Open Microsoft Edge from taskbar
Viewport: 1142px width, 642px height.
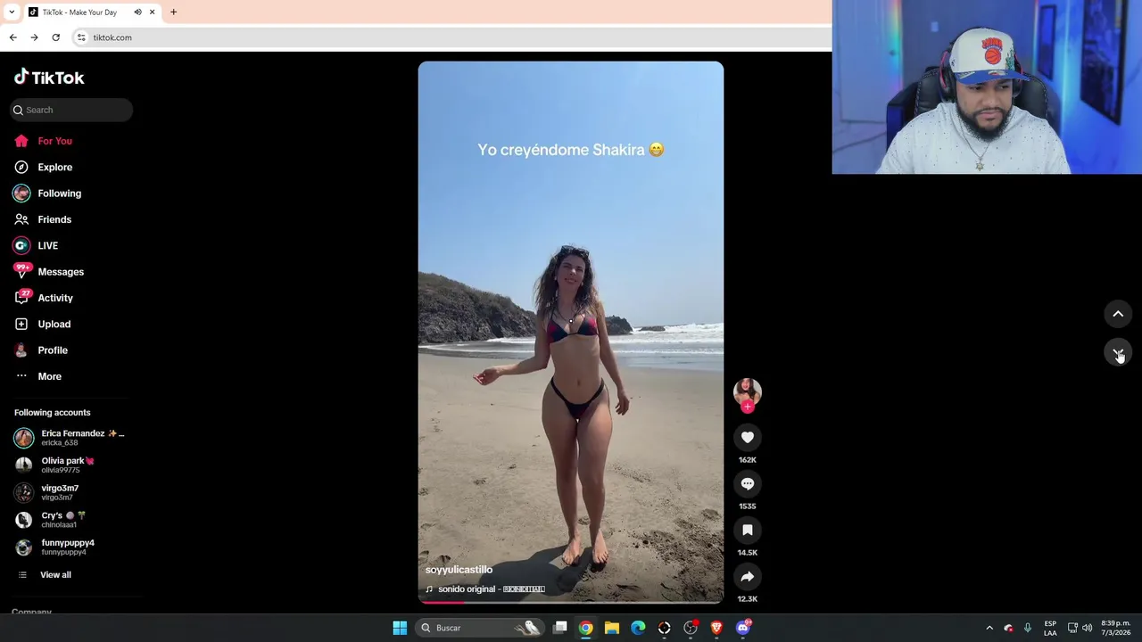pos(638,628)
